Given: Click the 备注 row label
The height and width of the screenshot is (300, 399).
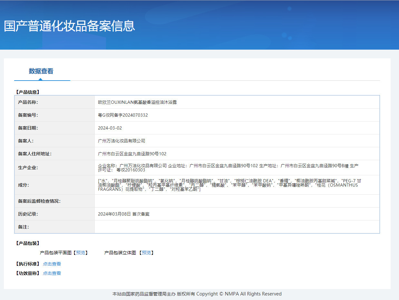Looking at the screenshot, I should click(24, 227).
